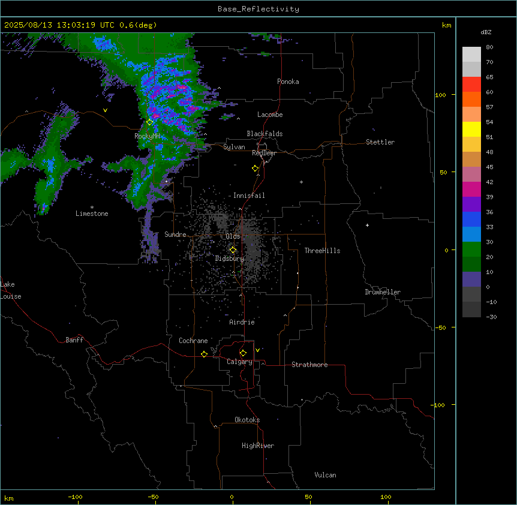Image resolution: width=517 pixels, height=505 pixels.
Task: Click the Innisfail city label
Action: (249, 196)
